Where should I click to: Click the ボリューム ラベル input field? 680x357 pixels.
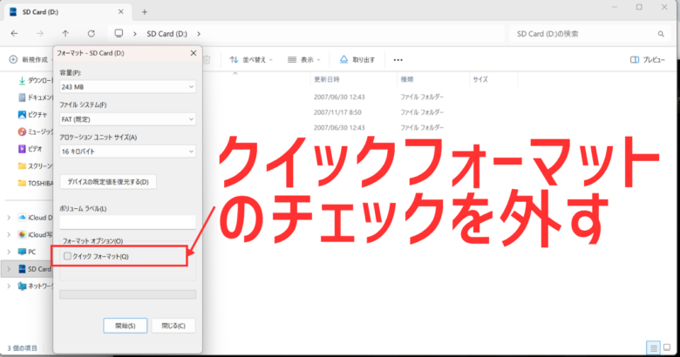click(x=127, y=222)
